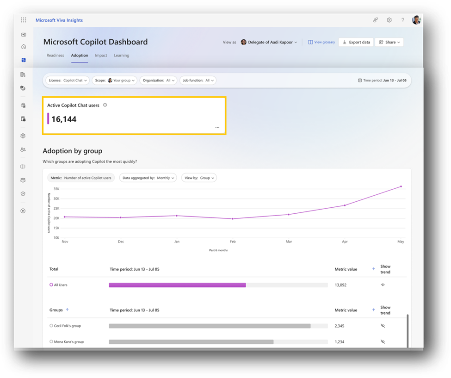
Task: Select the Home icon in left sidebar
Action: 23,46
